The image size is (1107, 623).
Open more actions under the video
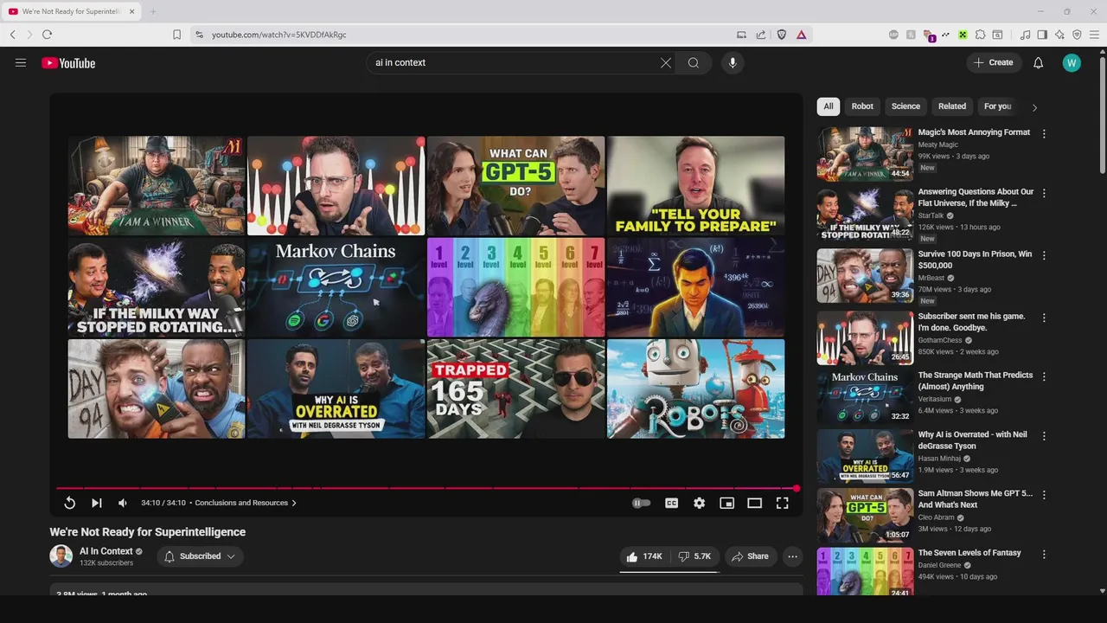792,556
